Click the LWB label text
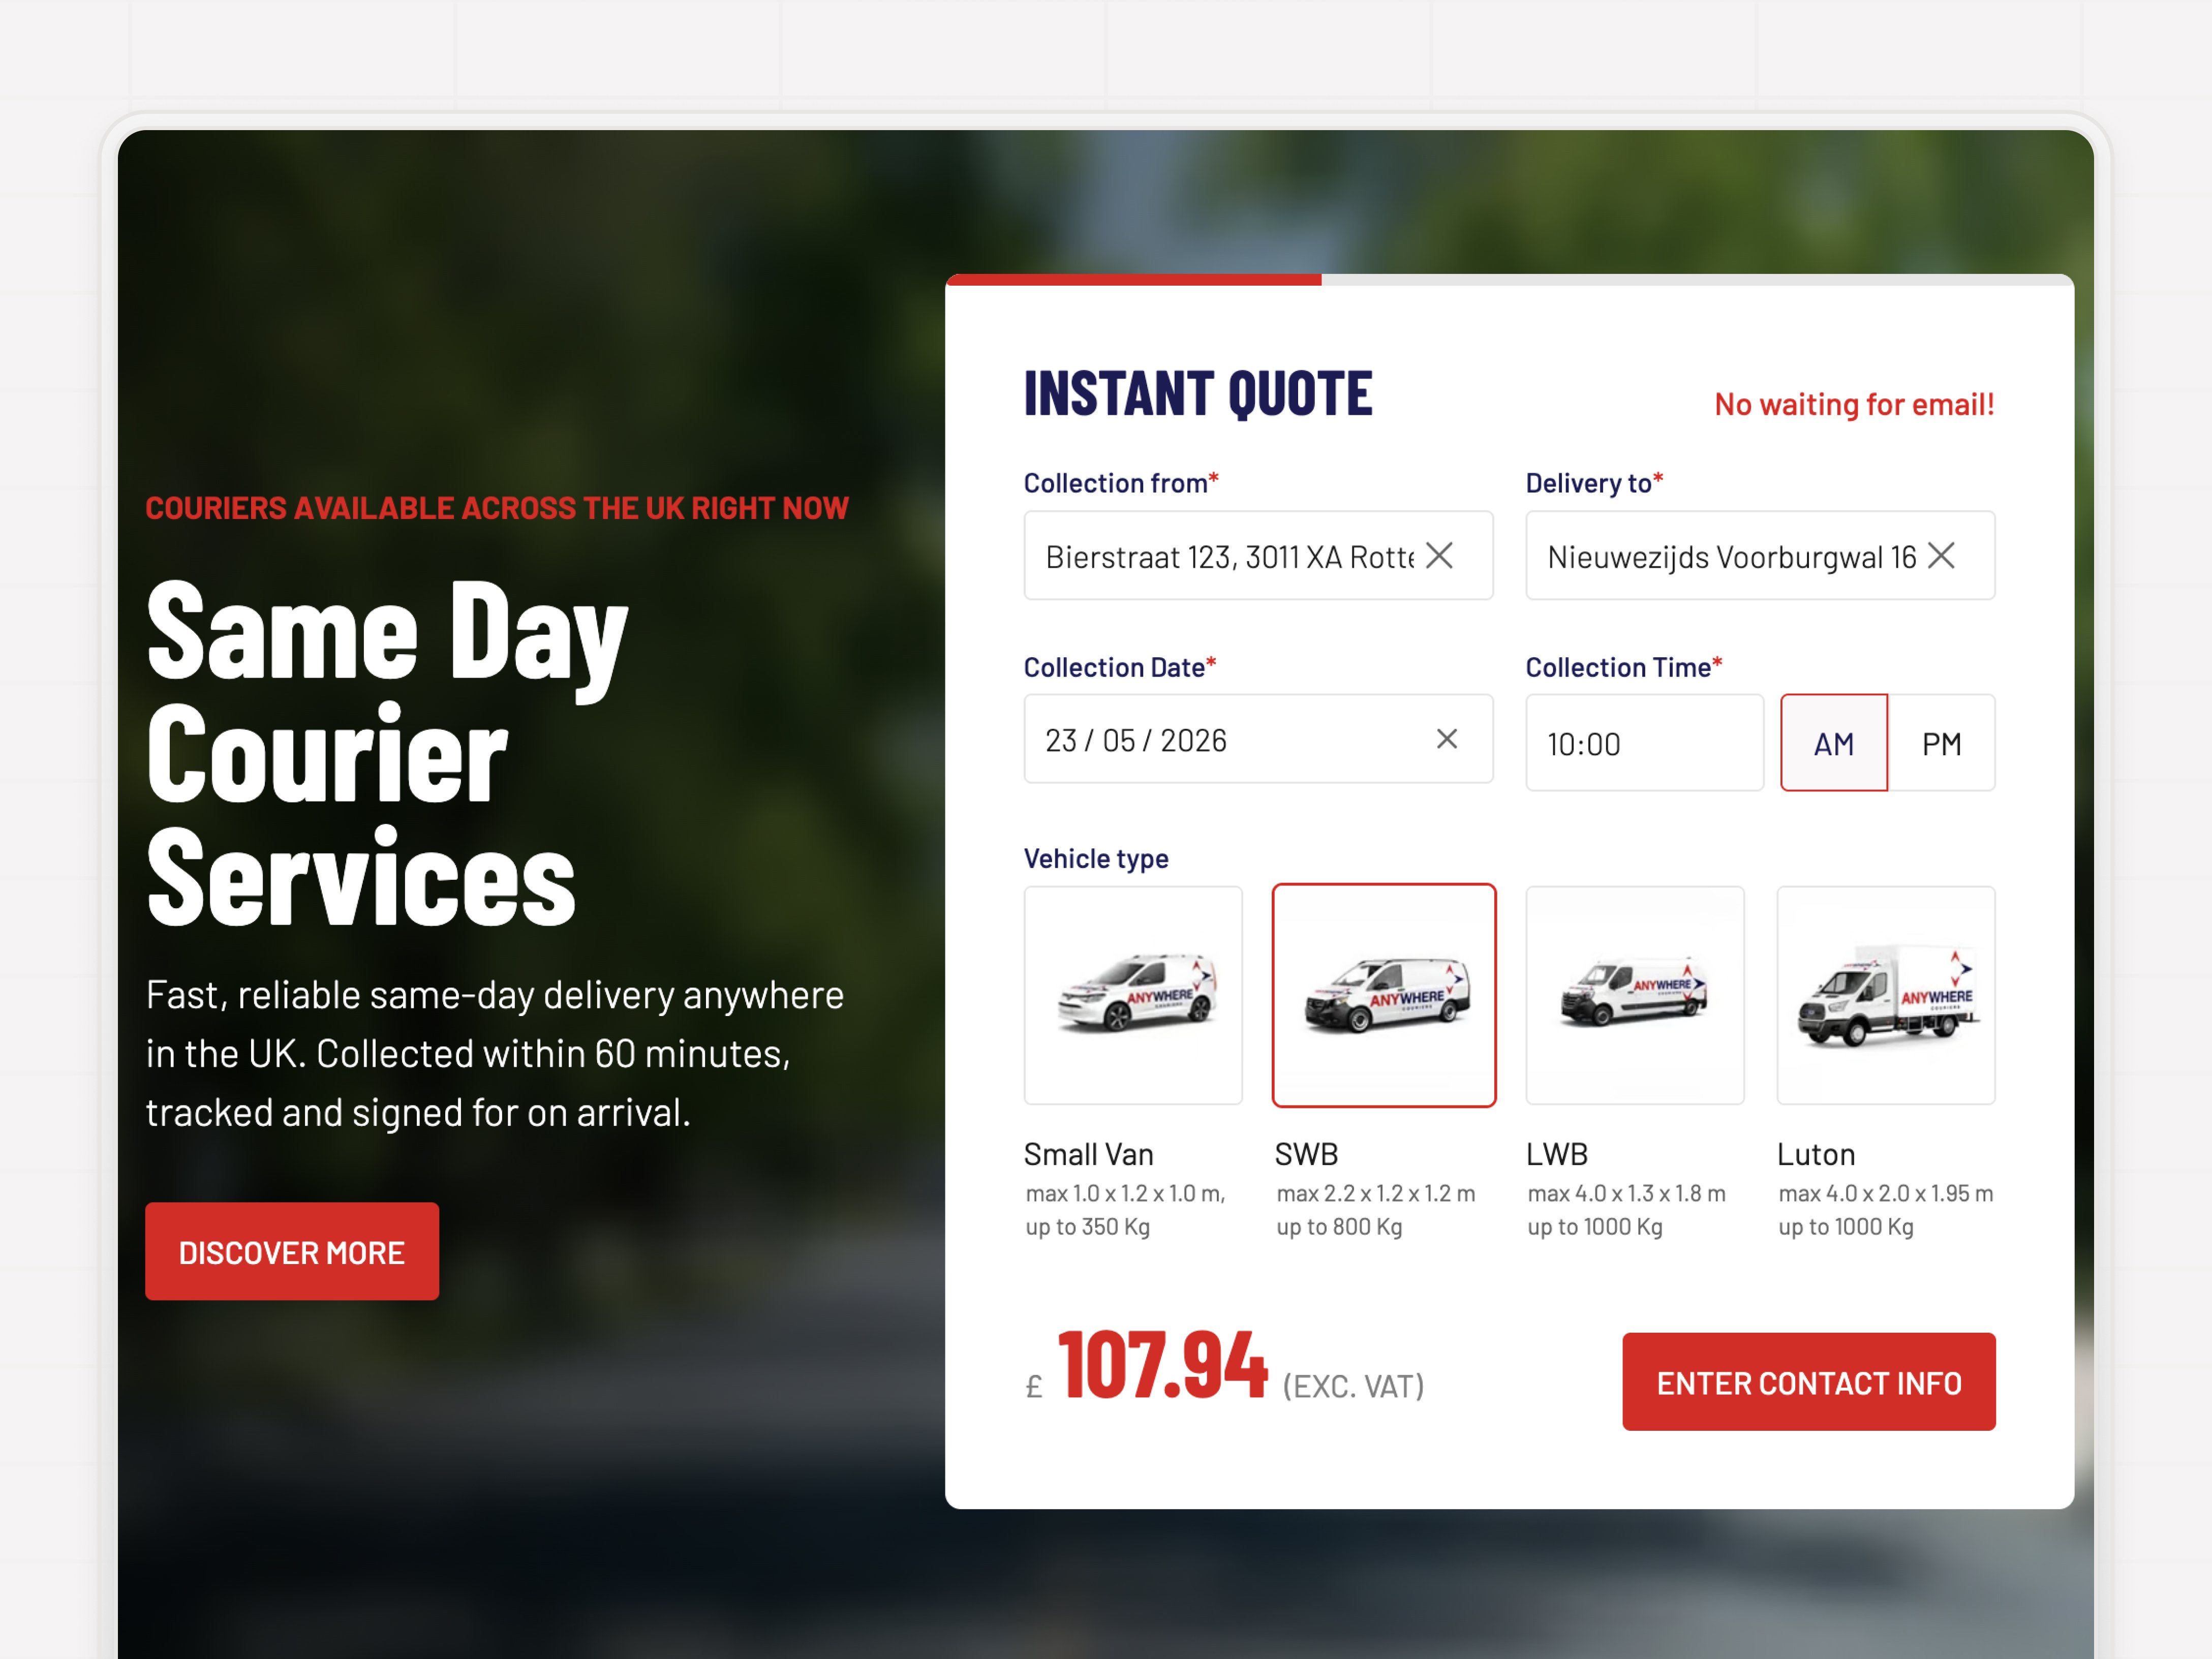2212x1659 pixels. click(x=1557, y=1155)
